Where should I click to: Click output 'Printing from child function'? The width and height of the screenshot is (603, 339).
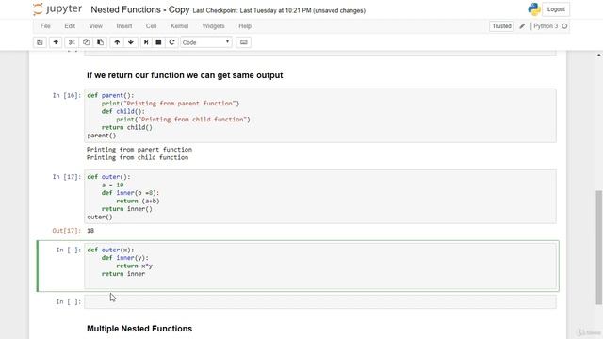(138, 157)
